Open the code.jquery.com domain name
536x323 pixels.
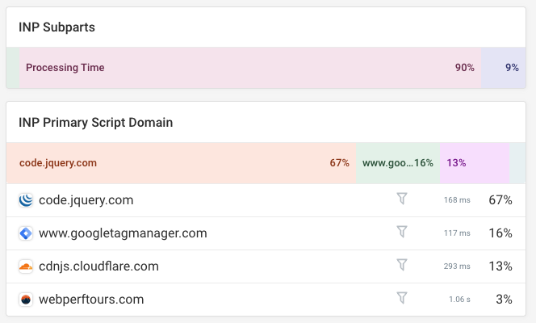click(x=86, y=200)
